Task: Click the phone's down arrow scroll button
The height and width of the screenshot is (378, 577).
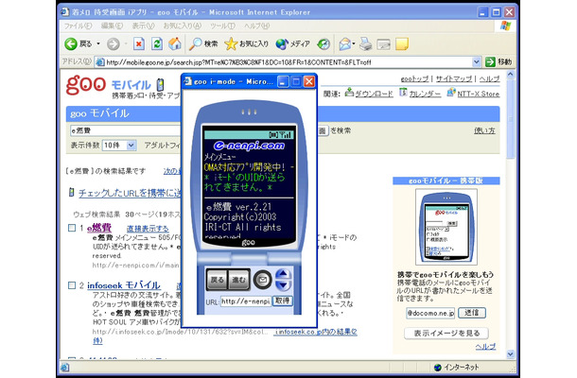Action: tap(283, 285)
